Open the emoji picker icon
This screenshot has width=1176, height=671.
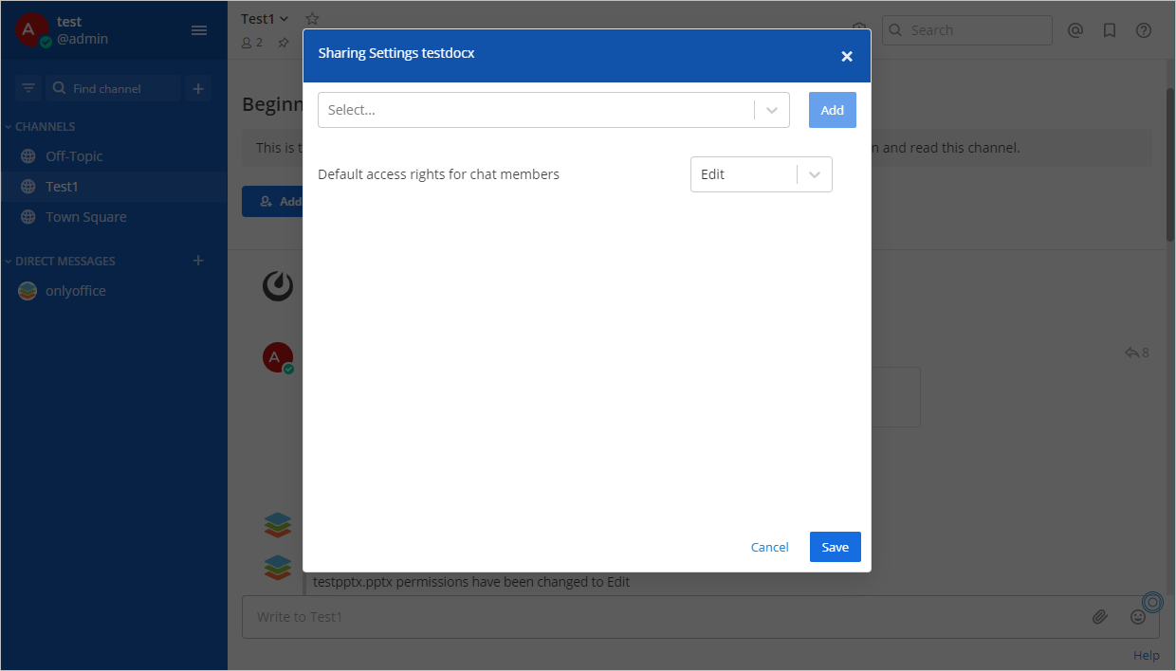[x=1137, y=617]
